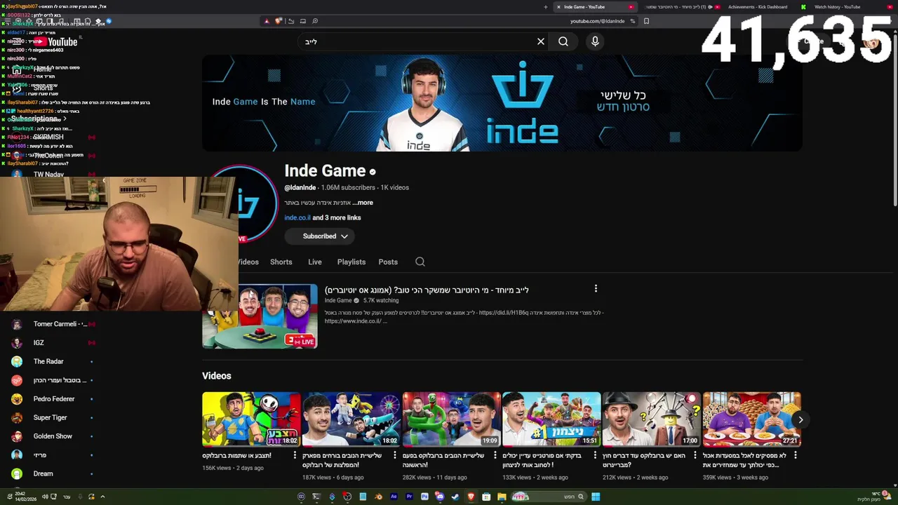This screenshot has width=898, height=505.
Task: Open the 19:09 duration video thumbnail
Action: (451, 419)
